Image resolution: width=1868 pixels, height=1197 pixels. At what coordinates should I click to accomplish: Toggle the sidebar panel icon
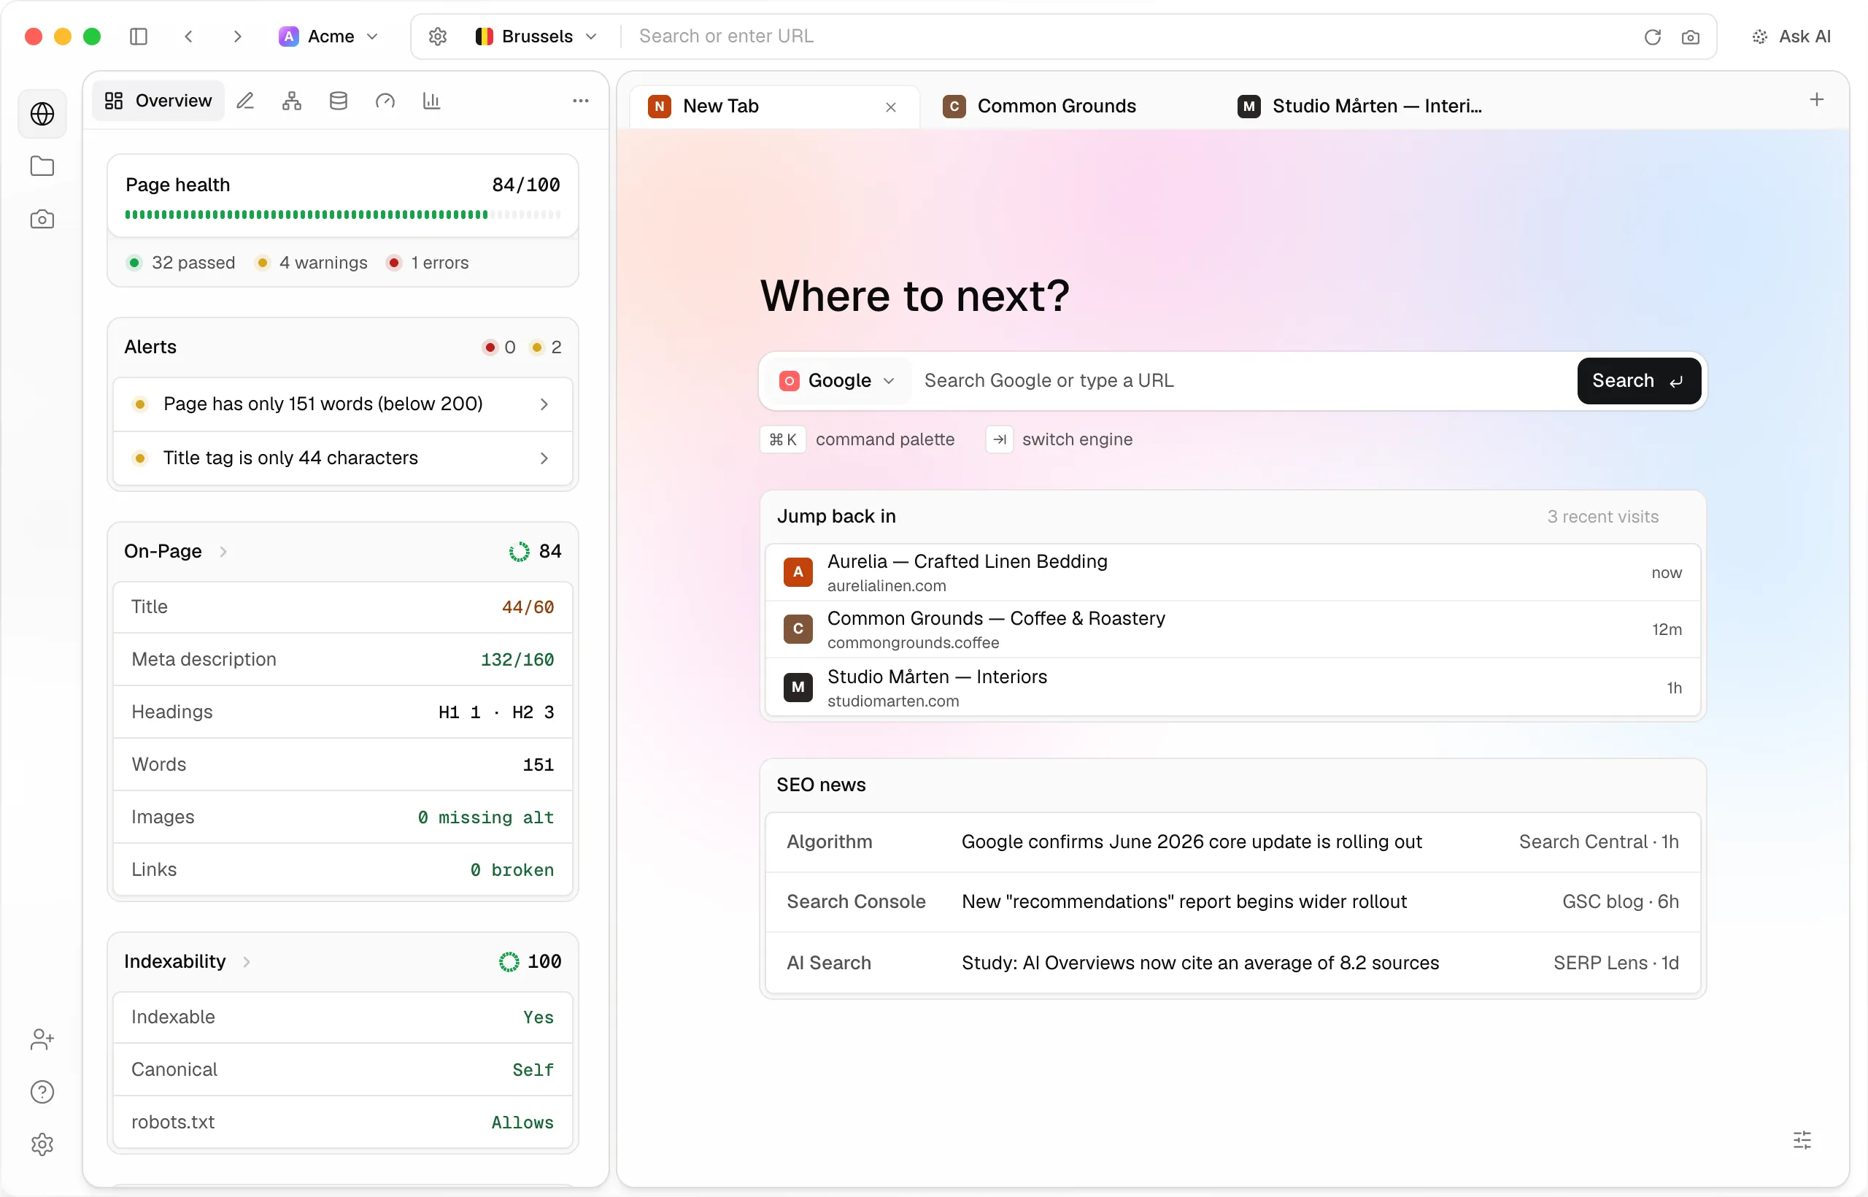click(x=139, y=36)
